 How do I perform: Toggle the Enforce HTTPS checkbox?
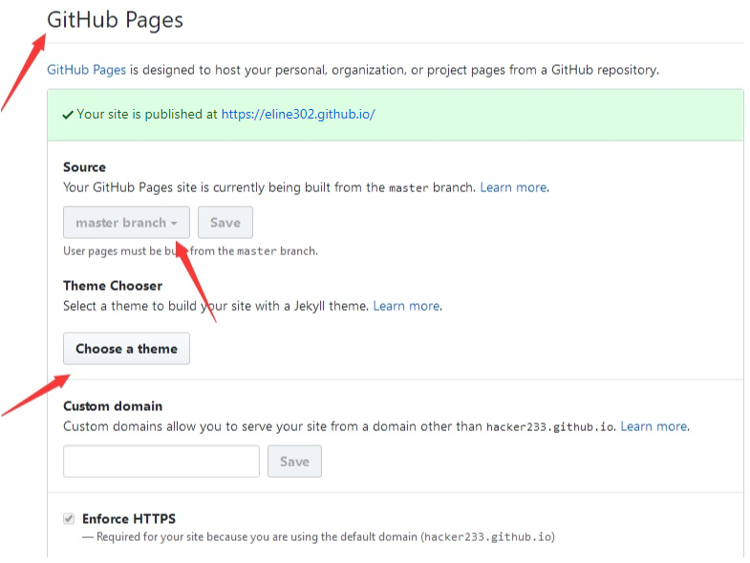tap(69, 519)
